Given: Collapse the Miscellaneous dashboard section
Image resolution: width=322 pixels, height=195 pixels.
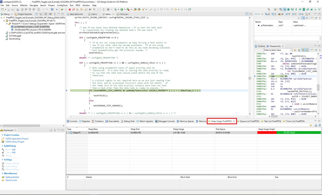Looking at the screenshot, I should click(2, 173).
